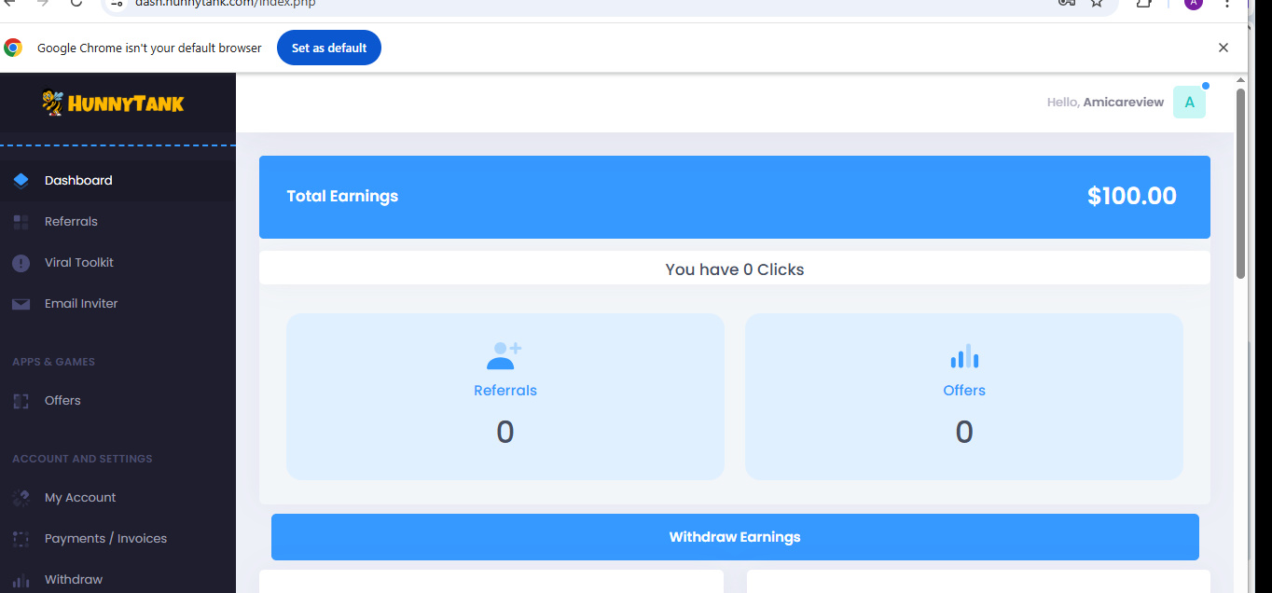This screenshot has height=593, width=1272.
Task: Click the You have 0 Clicks text
Action: (735, 269)
